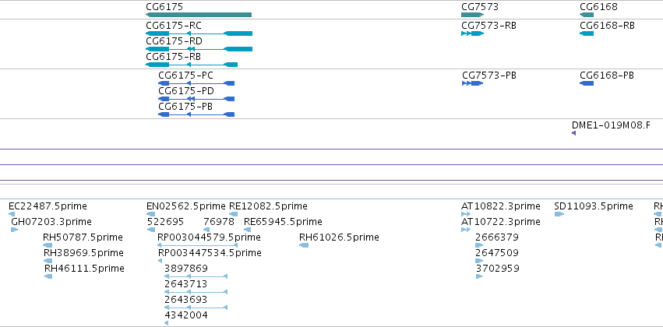The image size is (663, 327).
Task: Click the CG6168-RB transcript glyph
Action: coord(587,33)
